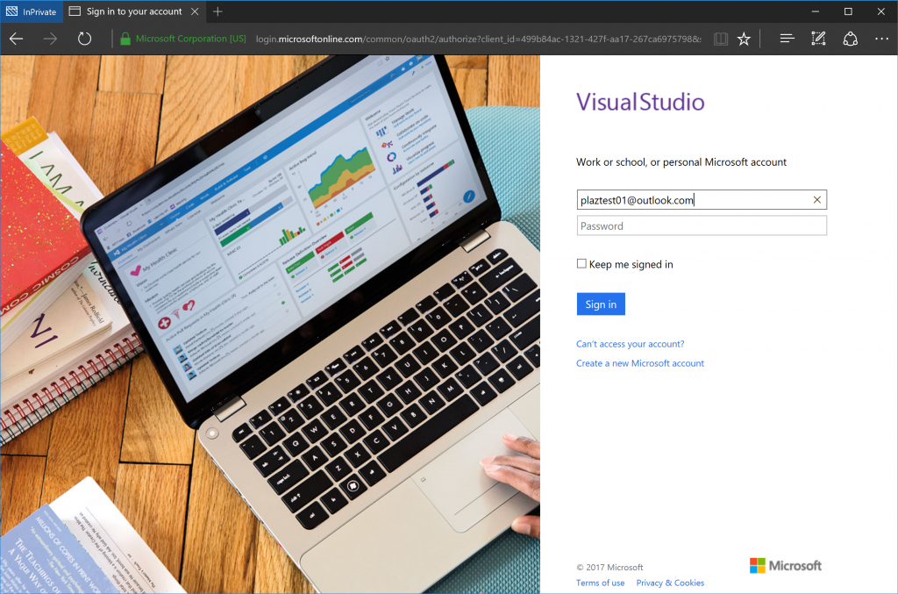The image size is (898, 594).
Task: Refresh the page with the reload icon
Action: pyautogui.click(x=85, y=39)
